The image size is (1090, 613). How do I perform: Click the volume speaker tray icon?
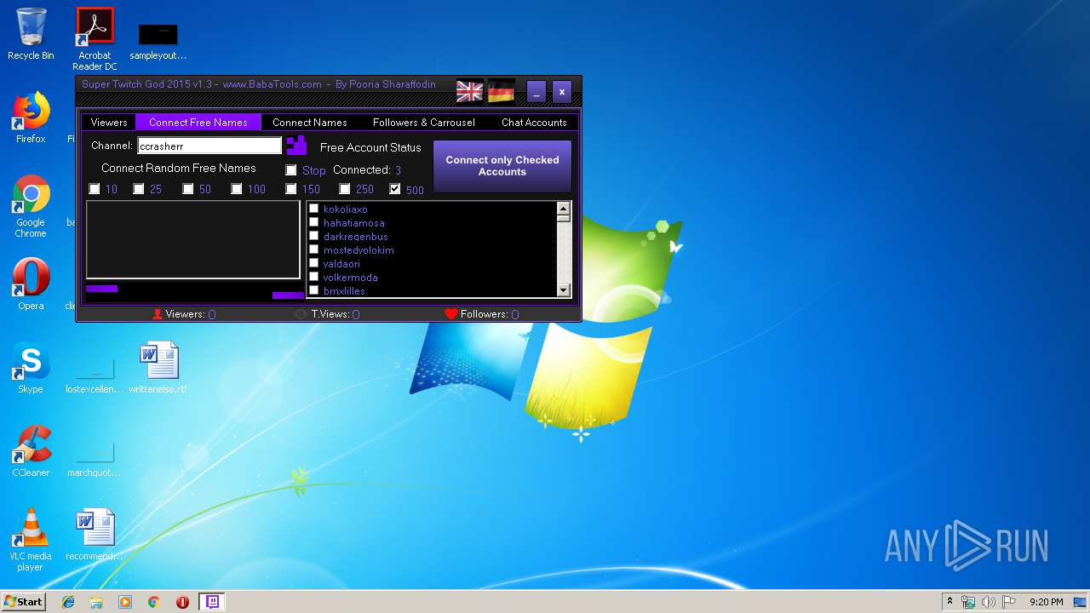point(988,602)
